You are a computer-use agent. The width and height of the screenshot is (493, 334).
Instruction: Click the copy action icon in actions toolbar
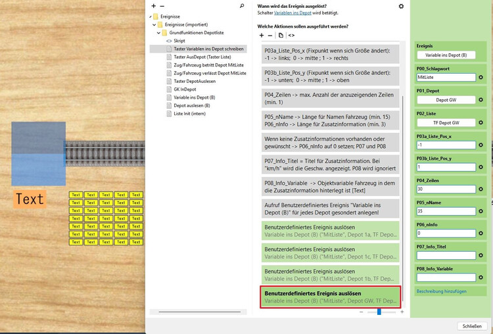pyautogui.click(x=281, y=35)
